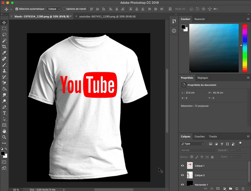Select the Eraser tool
251x191 pixels.
(x=4, y=83)
